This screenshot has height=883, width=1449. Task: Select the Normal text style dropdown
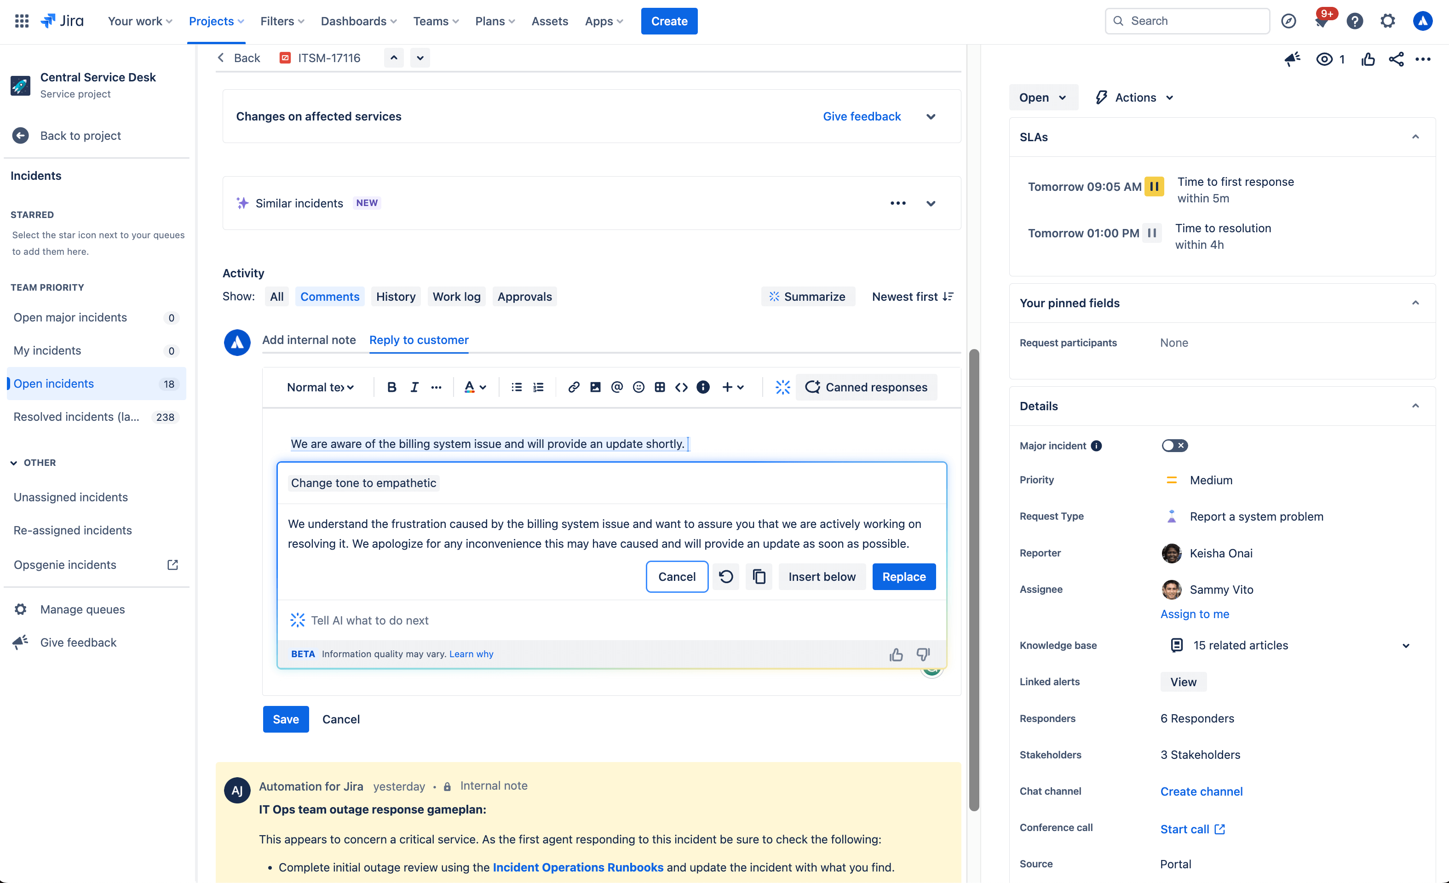[x=320, y=386]
